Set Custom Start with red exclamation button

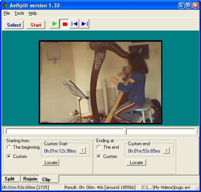point(82,150)
